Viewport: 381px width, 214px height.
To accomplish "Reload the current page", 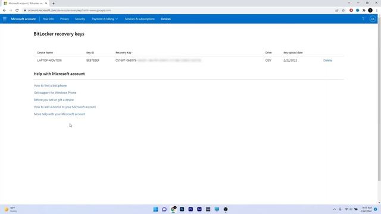I will click(17, 11).
